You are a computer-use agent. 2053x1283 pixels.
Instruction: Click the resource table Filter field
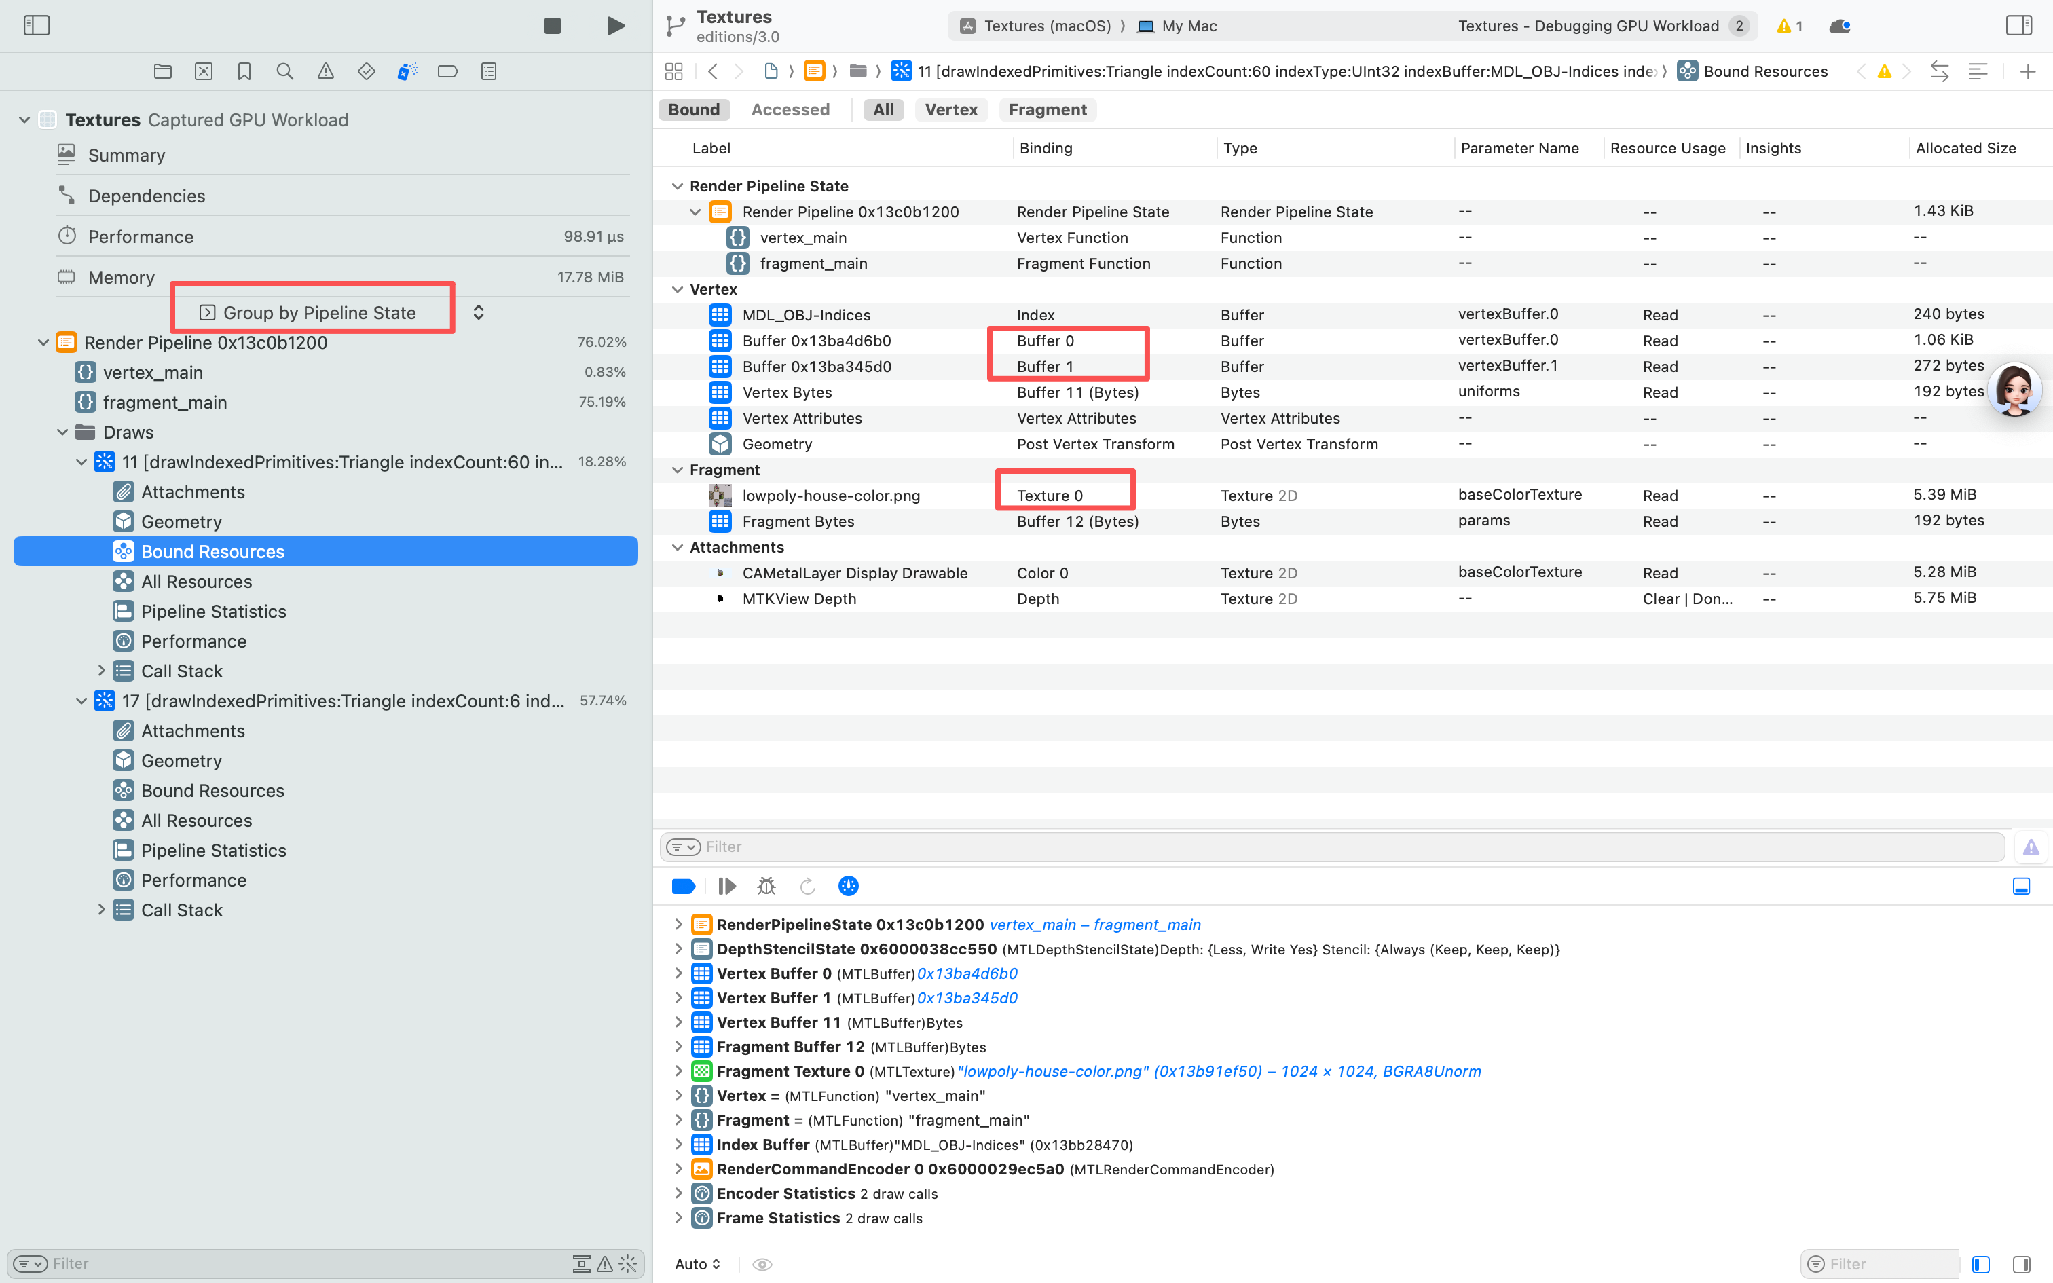(1332, 847)
